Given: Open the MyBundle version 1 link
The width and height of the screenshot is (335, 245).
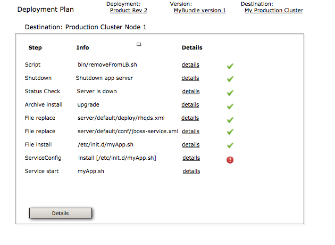Looking at the screenshot, I should point(200,10).
